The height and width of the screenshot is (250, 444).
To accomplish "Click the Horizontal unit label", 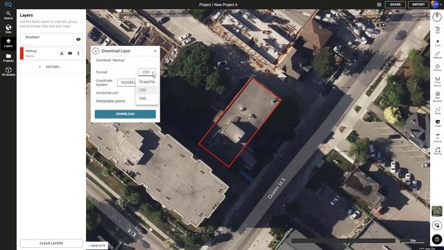I will (107, 93).
